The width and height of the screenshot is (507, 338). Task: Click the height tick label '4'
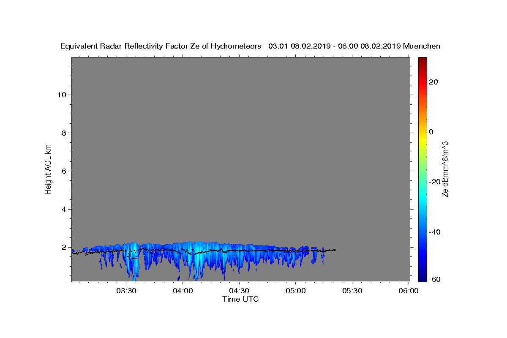tap(63, 209)
